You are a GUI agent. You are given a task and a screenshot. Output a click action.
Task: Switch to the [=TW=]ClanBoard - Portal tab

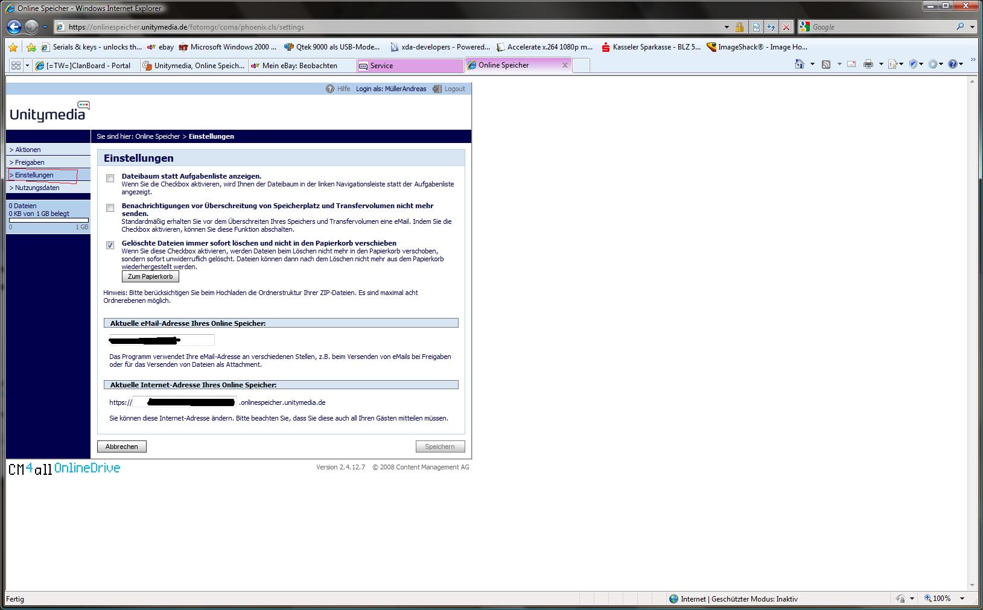pyautogui.click(x=86, y=65)
